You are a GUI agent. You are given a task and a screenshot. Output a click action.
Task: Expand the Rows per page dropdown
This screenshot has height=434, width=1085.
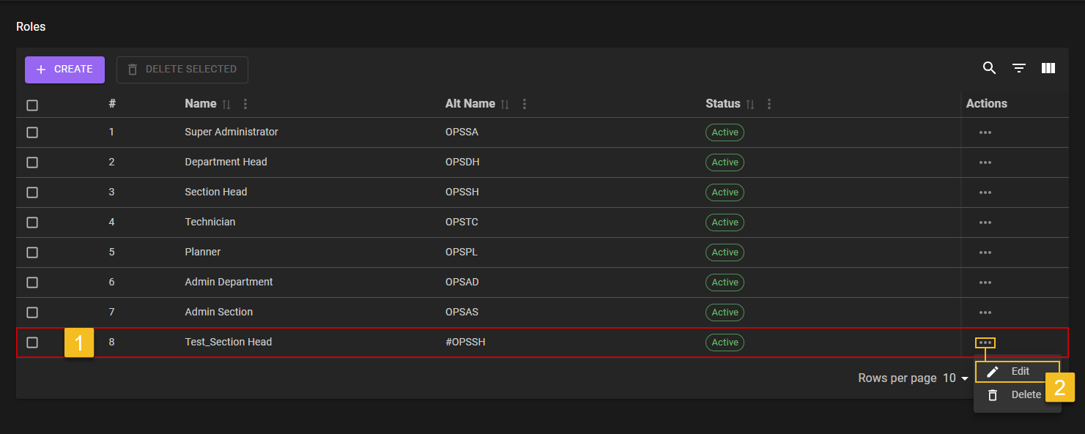(x=955, y=378)
